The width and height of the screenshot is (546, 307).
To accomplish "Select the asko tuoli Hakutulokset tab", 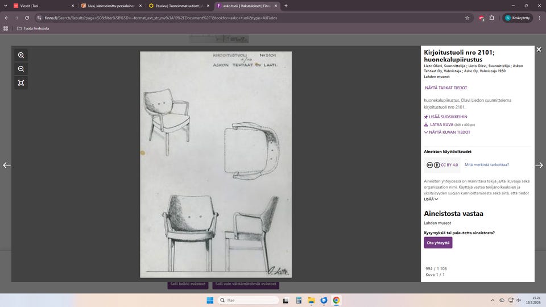I will click(246, 6).
